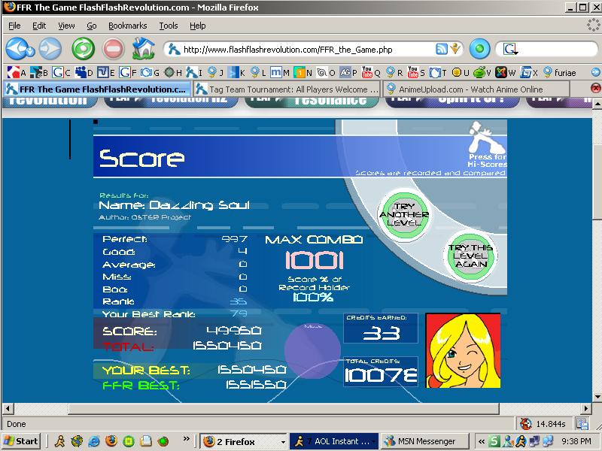Screen dimensions: 602x451
Task: Open bookmark labeled K
Action: click(236, 72)
